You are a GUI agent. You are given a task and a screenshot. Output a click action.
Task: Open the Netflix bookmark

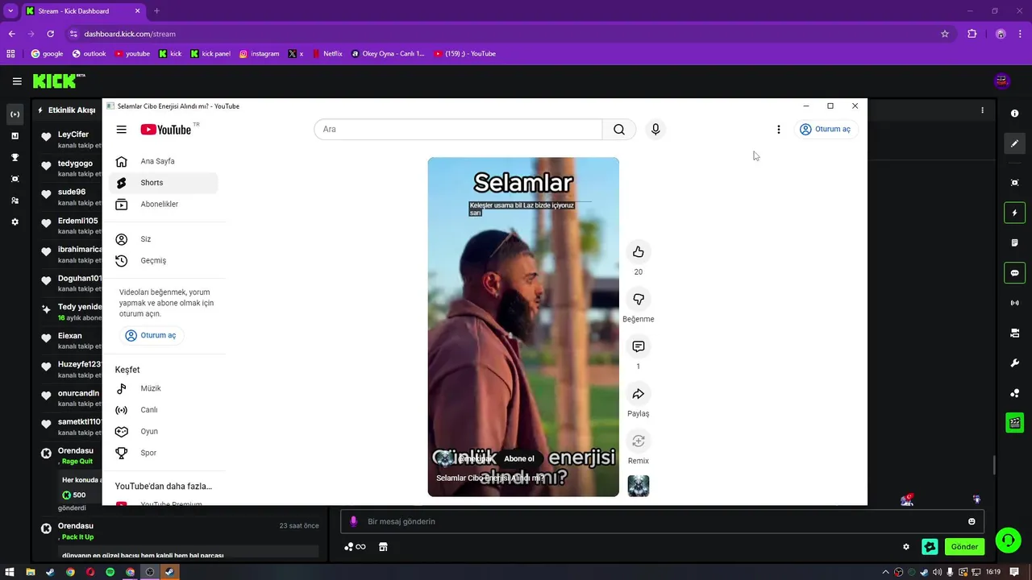coord(327,54)
